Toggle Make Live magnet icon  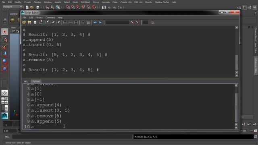94,7
